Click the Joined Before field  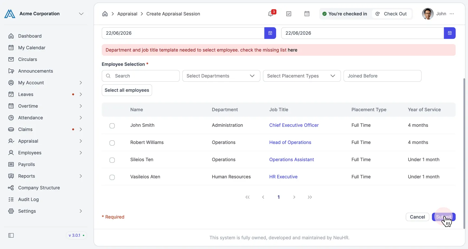[383, 76]
